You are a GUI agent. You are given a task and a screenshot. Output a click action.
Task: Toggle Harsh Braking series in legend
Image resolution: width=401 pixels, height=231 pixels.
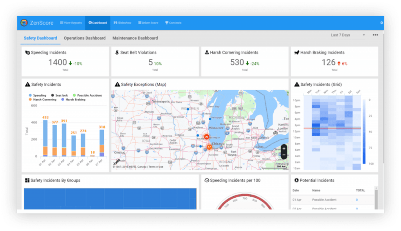pos(73,100)
